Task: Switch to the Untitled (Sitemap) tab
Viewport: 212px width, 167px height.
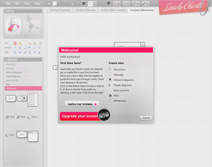Action: pos(86,10)
